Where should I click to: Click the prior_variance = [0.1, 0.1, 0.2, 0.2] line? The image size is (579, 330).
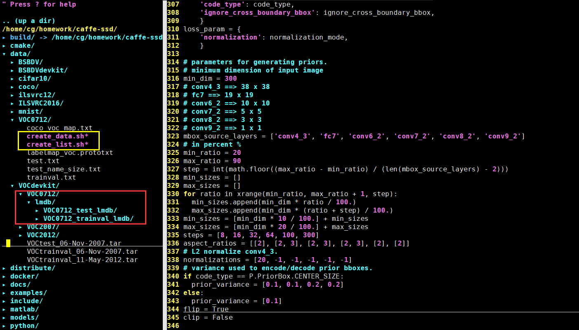click(x=267, y=285)
